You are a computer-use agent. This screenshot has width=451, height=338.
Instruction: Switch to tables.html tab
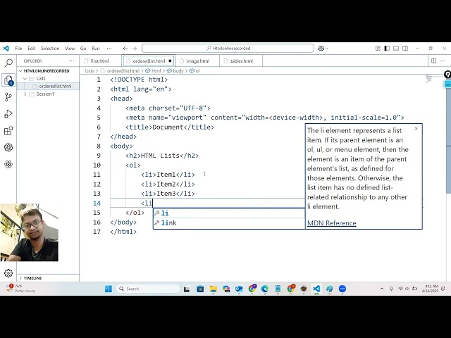(x=241, y=61)
